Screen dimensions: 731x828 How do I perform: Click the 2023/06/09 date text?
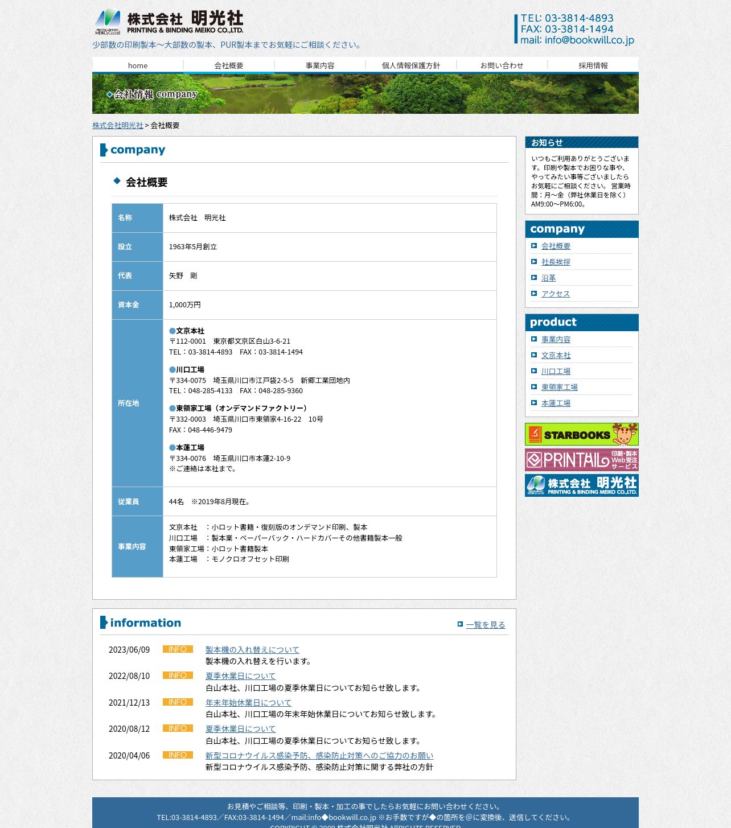pos(129,650)
